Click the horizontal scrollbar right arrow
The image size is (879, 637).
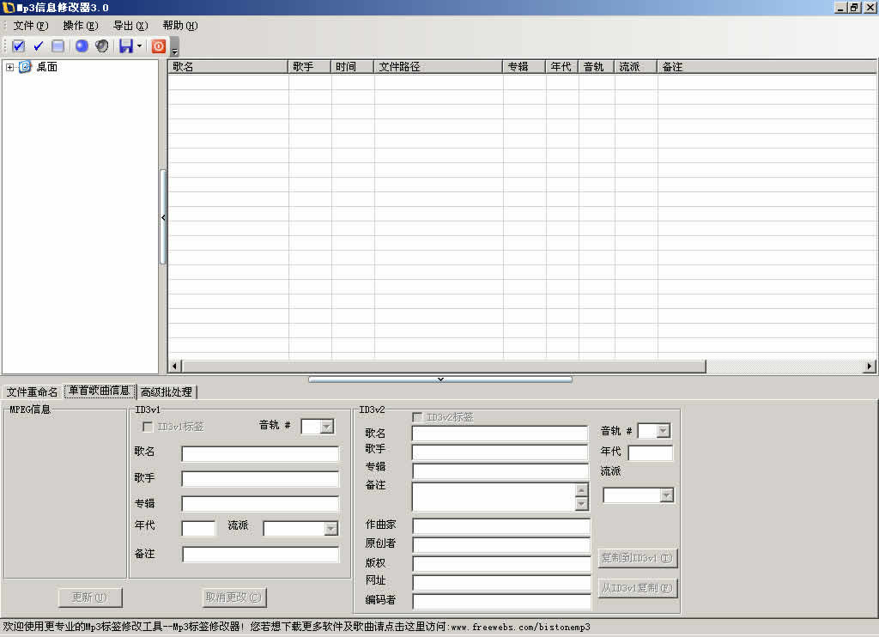click(x=869, y=367)
